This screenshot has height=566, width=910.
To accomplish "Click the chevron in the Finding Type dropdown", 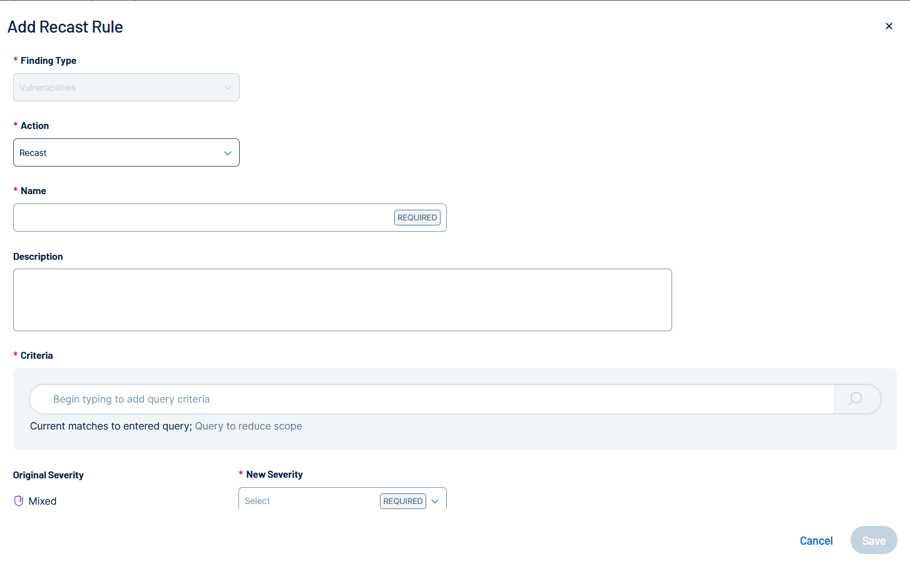I will click(x=228, y=88).
